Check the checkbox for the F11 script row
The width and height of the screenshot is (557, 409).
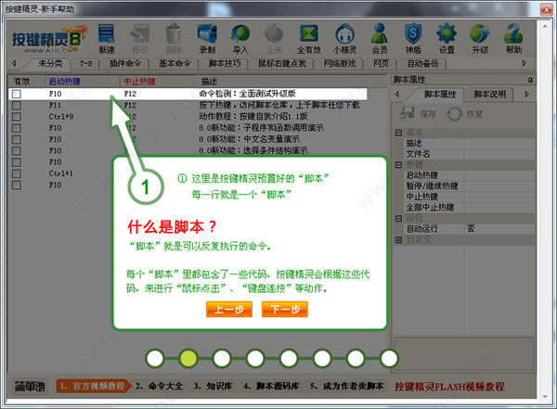tap(17, 105)
